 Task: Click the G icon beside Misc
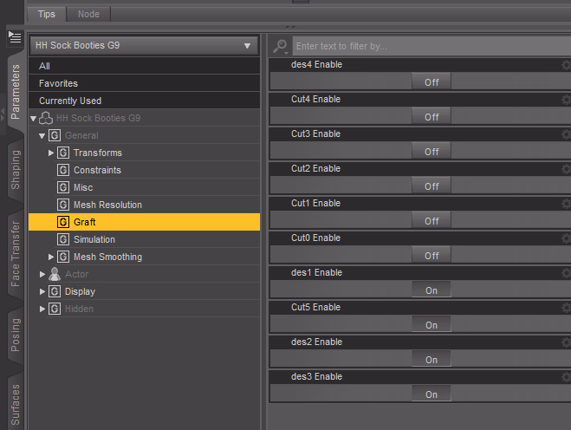(63, 187)
